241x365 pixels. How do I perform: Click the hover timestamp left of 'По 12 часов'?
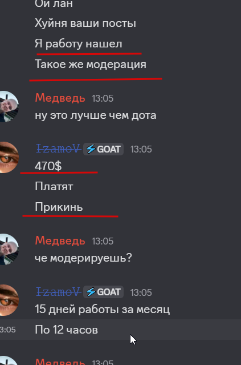tap(7, 330)
